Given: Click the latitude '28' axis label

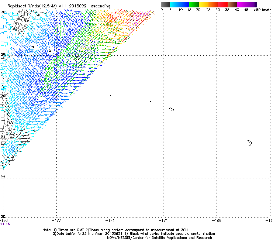Looking at the screenshot, I should [x=3, y=54].
